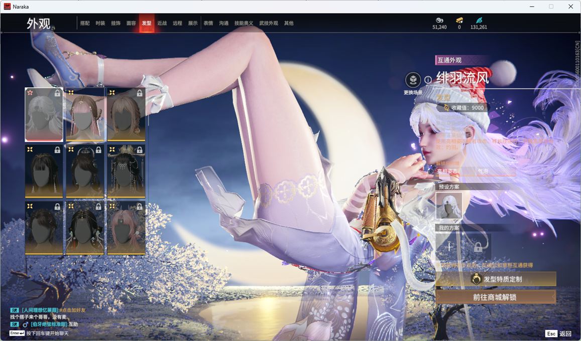Click the info icon beside 绯羽流风
The height and width of the screenshot is (341, 581).
click(428, 80)
